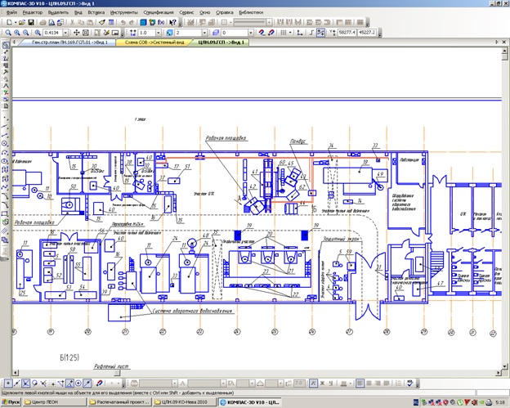This screenshot has width=510, height=408.
Task: Toggle the italic text button in bottom toolbar
Action: click(313, 383)
